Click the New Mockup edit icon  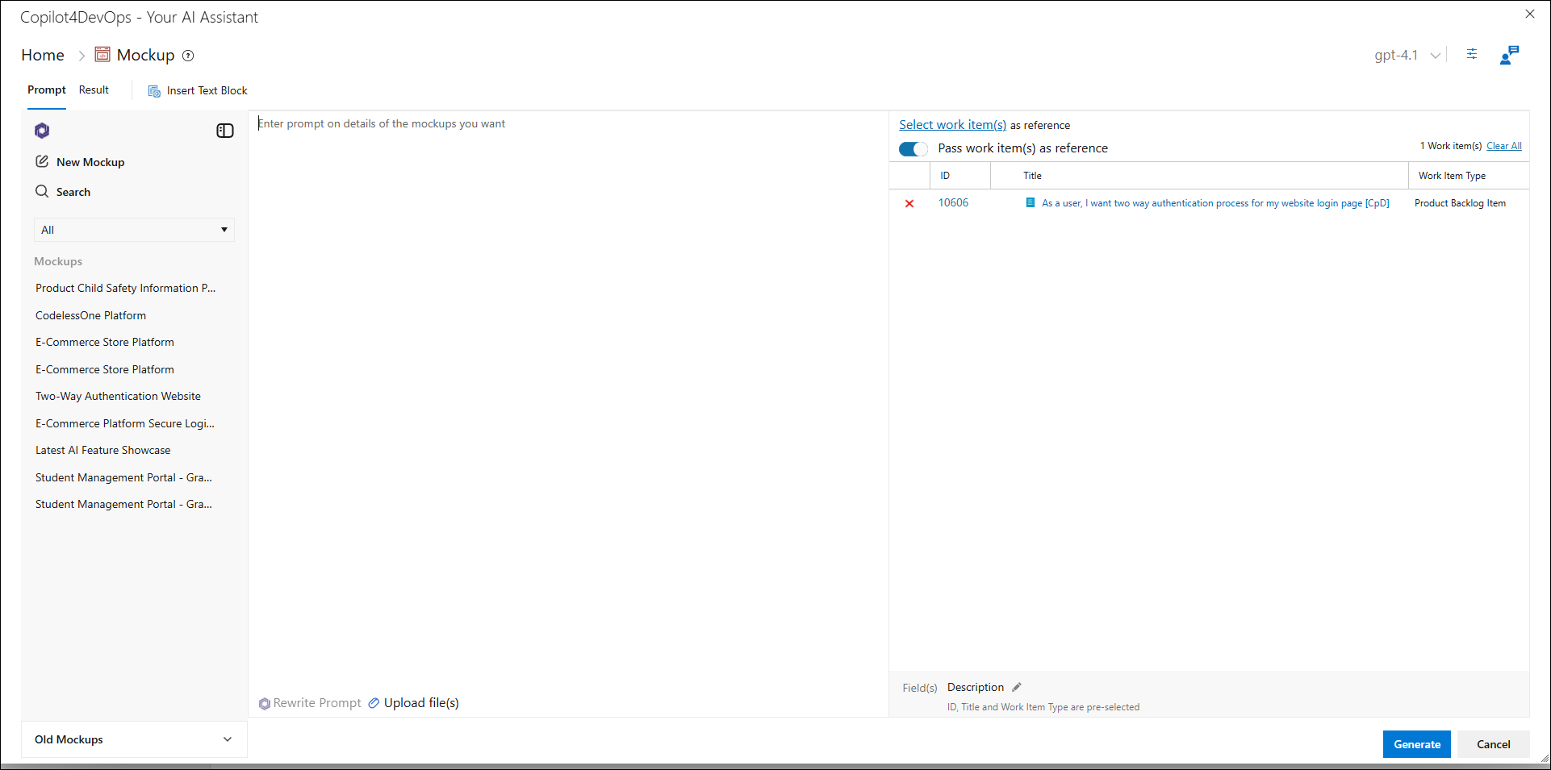coord(42,162)
